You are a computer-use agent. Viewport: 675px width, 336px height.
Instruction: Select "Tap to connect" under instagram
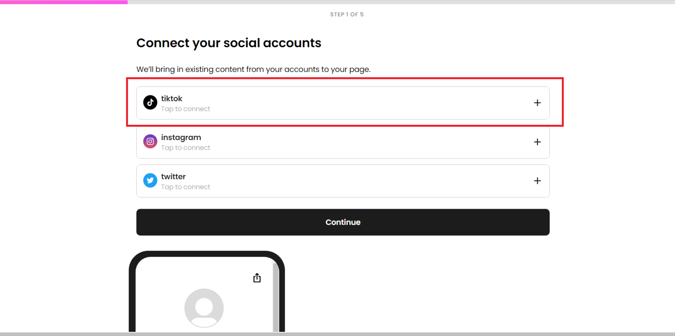(x=186, y=148)
